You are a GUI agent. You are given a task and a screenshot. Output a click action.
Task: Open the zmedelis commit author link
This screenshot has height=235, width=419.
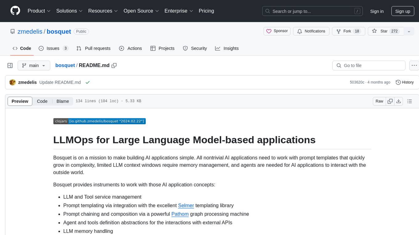(x=27, y=82)
